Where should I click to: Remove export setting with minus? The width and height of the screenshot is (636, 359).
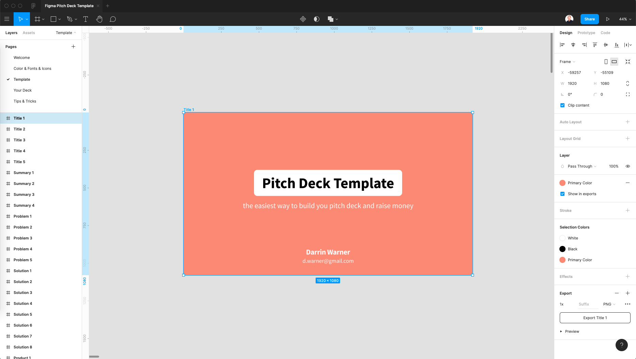pyautogui.click(x=617, y=293)
